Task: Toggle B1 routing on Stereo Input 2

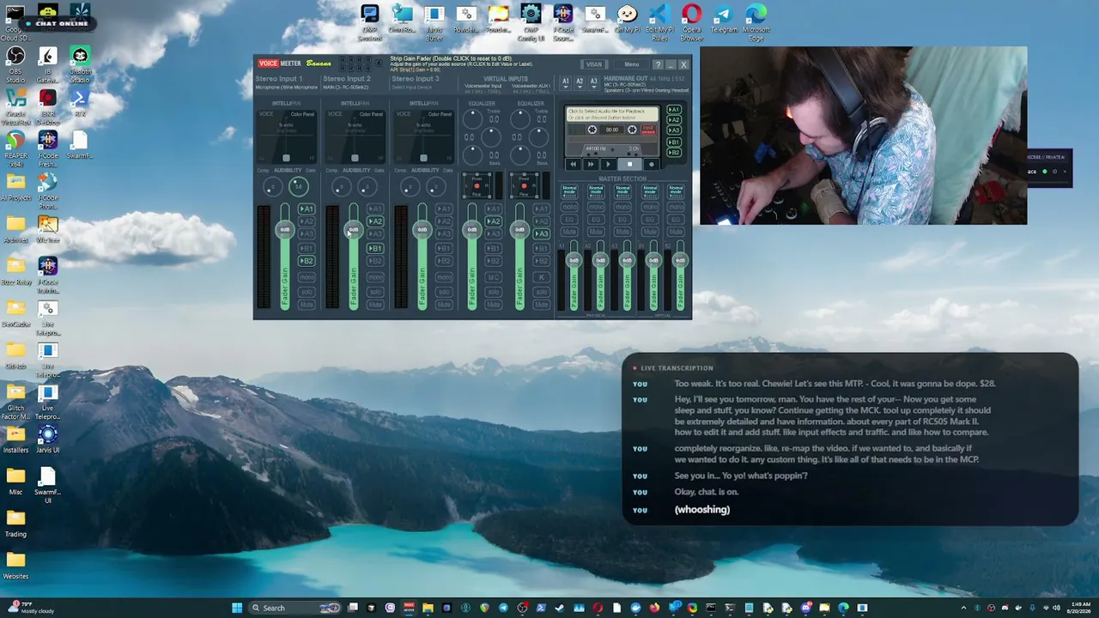Action: (x=375, y=248)
